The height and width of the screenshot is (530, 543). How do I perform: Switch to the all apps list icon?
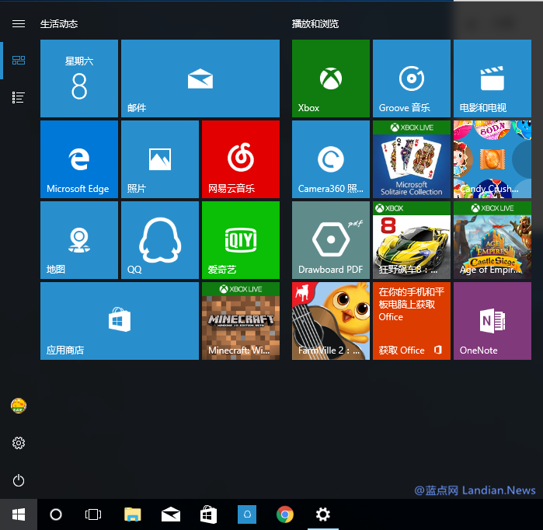click(x=19, y=98)
